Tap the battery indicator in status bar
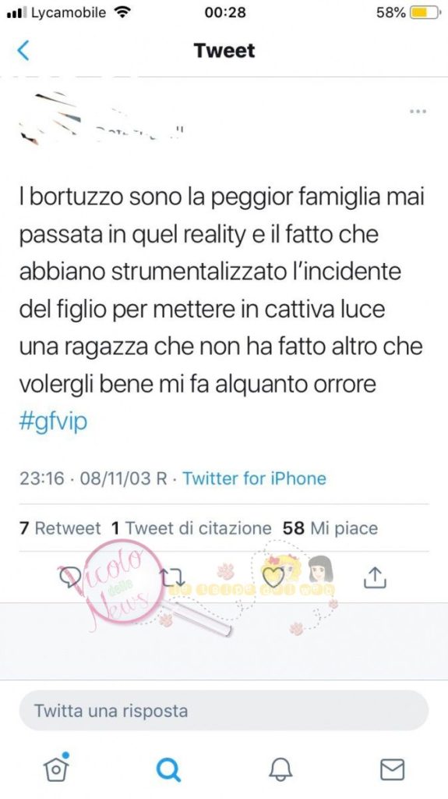Viewport: 448px width, 799px height. [x=425, y=12]
